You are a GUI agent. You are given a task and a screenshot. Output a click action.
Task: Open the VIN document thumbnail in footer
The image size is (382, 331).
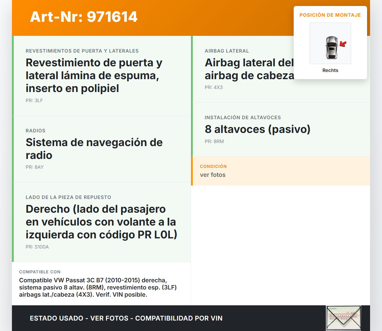click(344, 318)
